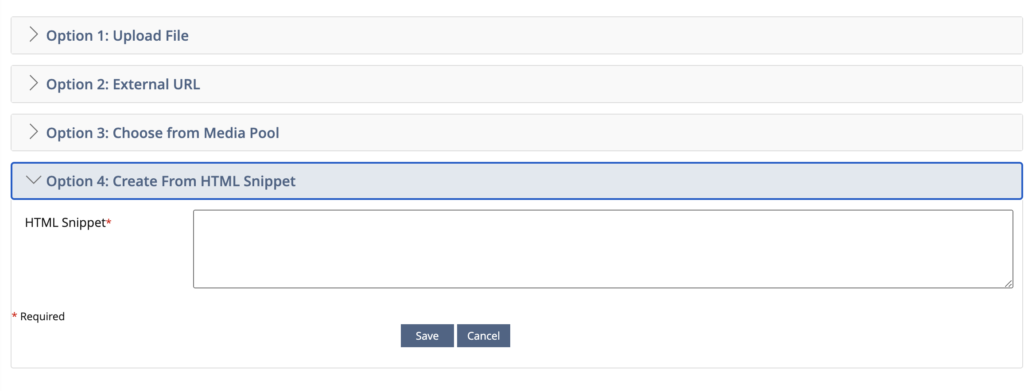Select the Upload File header text

click(x=117, y=36)
